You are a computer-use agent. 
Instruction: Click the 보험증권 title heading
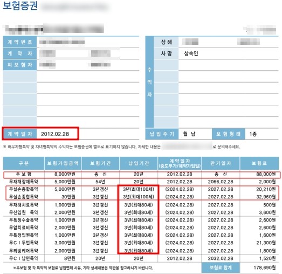pos(20,6)
